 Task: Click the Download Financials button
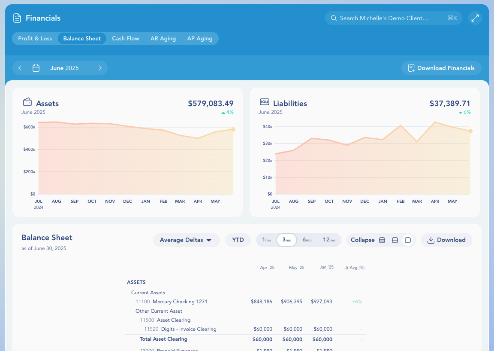[x=441, y=68]
